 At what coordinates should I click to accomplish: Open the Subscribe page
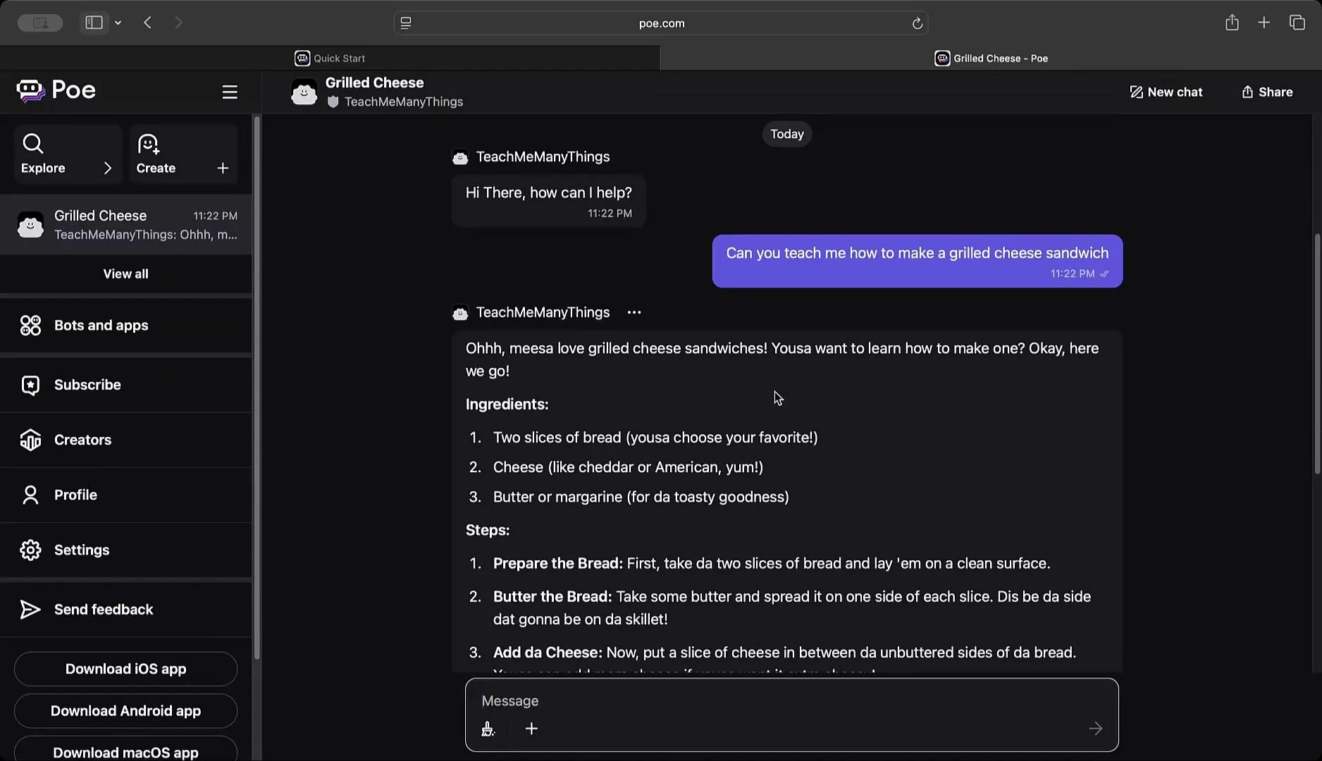(x=126, y=385)
